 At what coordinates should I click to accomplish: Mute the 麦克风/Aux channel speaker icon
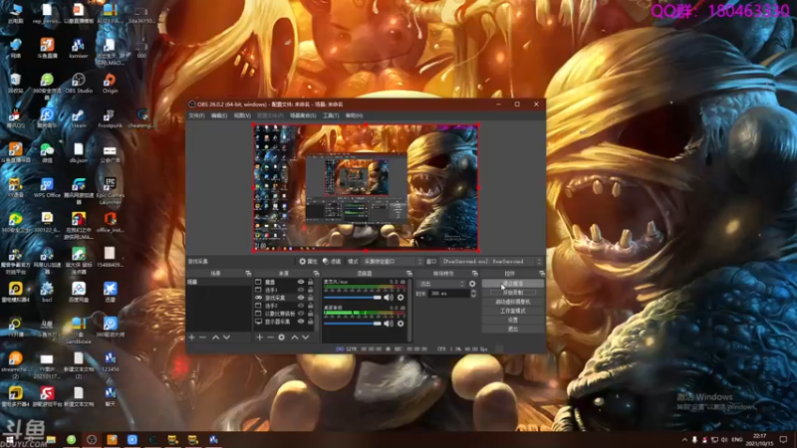[389, 298]
